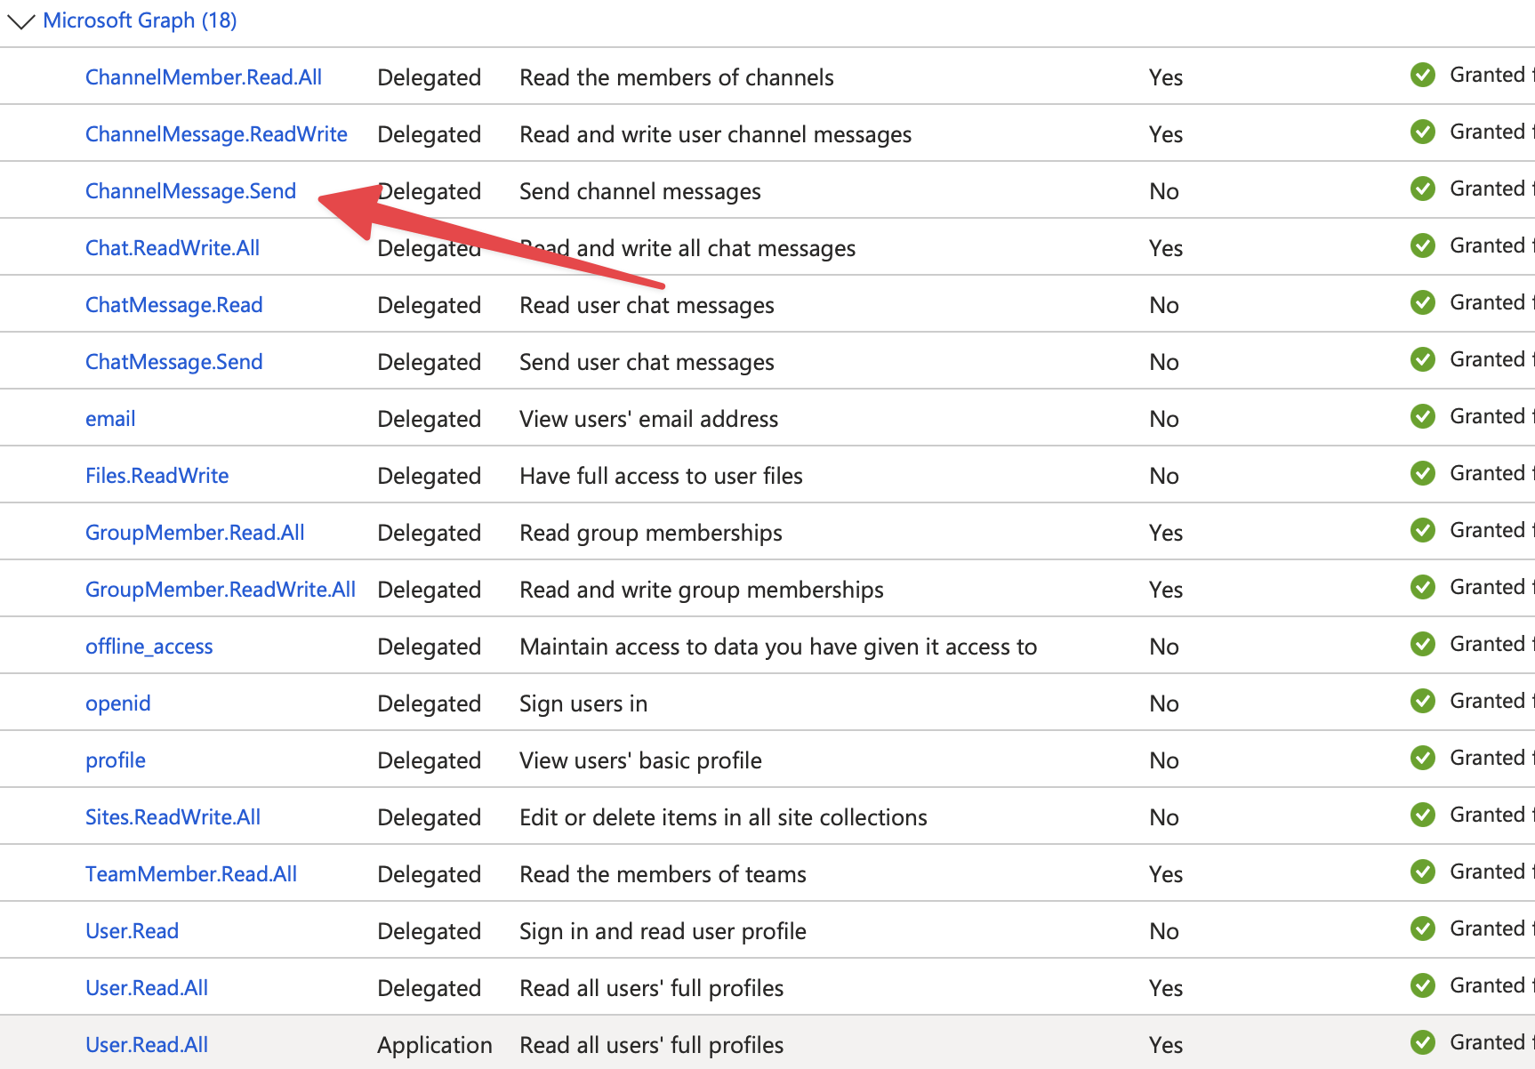
Task: Click the granted icon in GroupMember.ReadWrite.All row
Action: point(1423,587)
